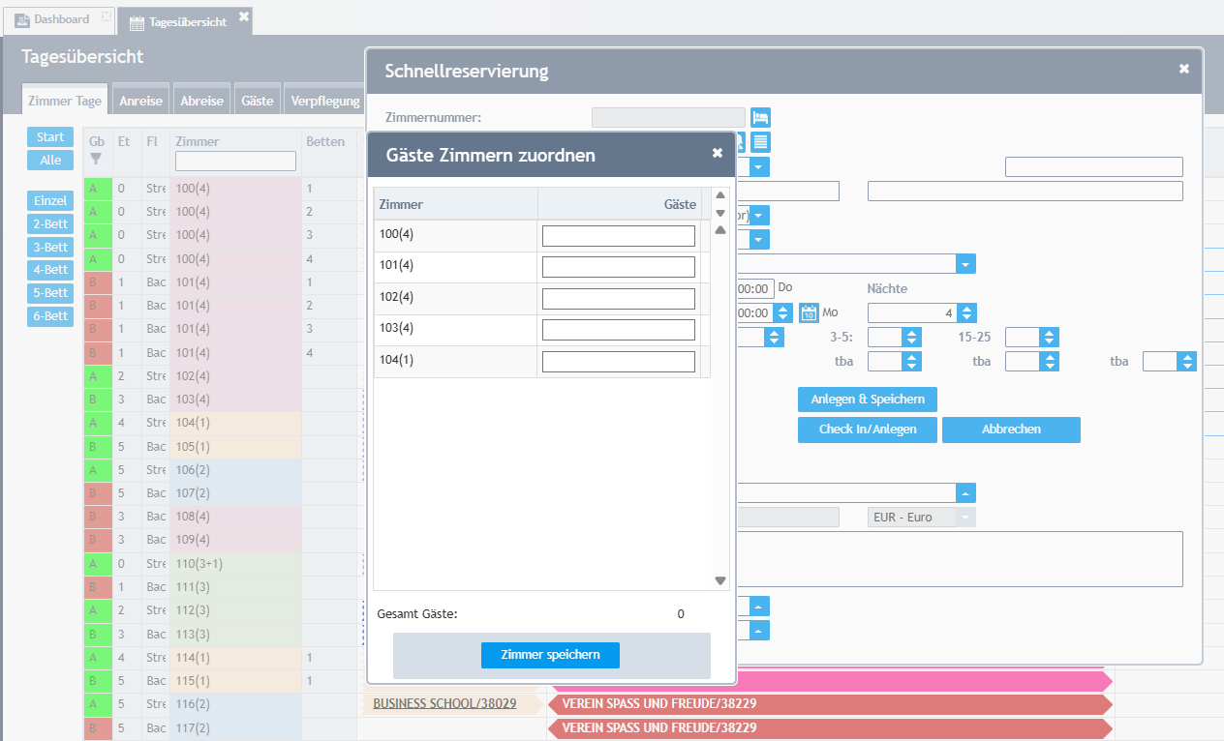Image resolution: width=1224 pixels, height=741 pixels.
Task: Click the spinner arrows for 3-5 field
Action: pyautogui.click(x=910, y=337)
